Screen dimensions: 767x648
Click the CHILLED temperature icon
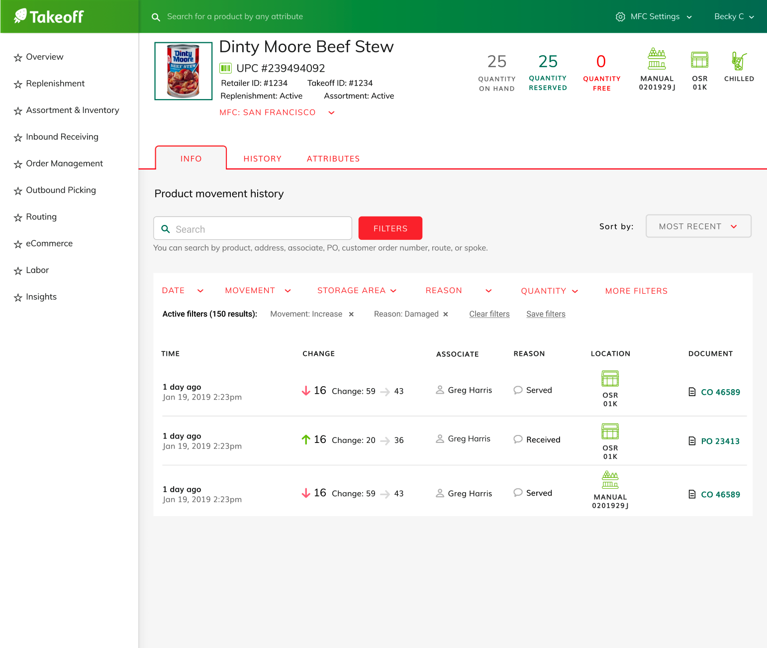coord(739,61)
